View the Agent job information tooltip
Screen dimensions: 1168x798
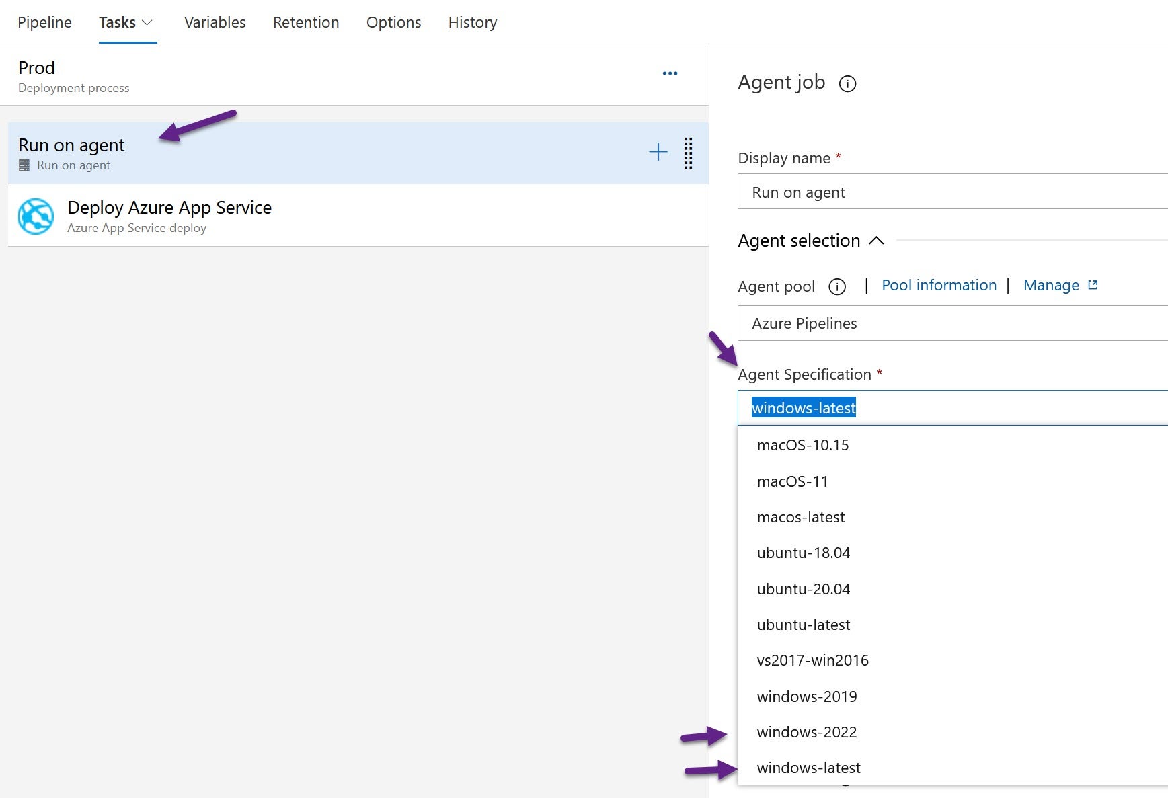[x=848, y=84]
